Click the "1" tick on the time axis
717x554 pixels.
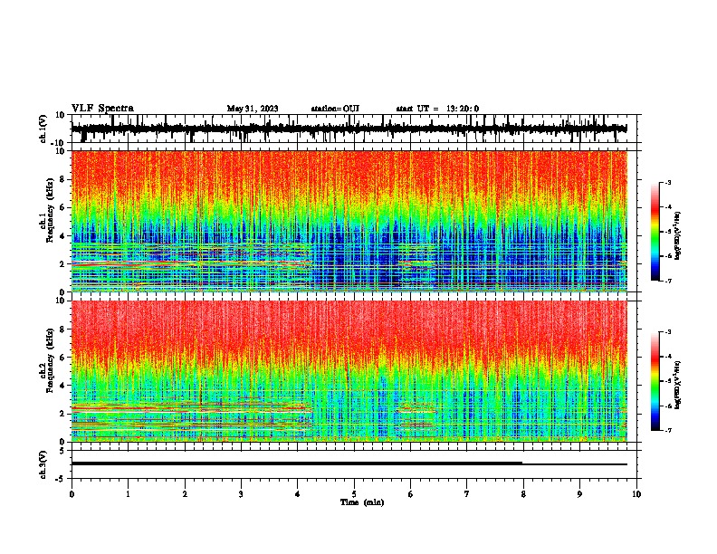[x=128, y=494]
